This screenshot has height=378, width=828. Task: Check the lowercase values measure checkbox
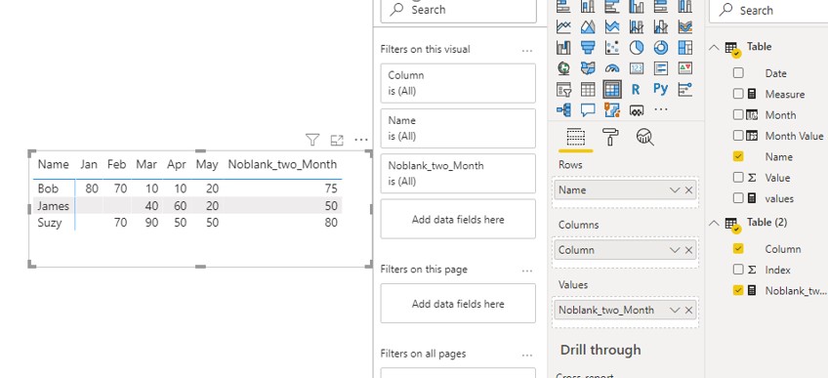click(x=738, y=198)
